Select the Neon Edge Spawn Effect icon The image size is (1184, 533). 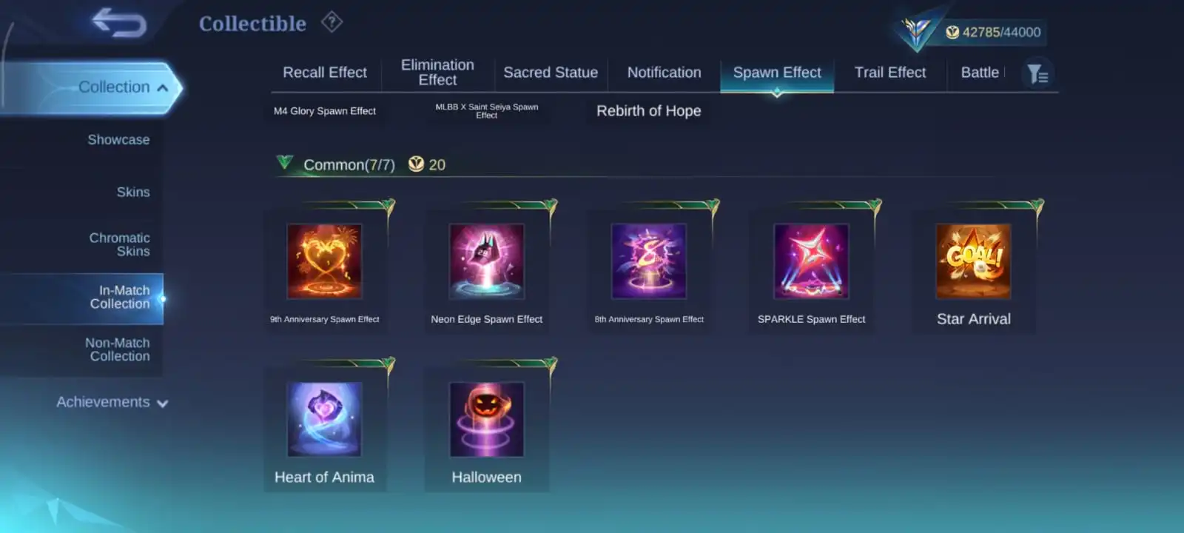tap(487, 261)
